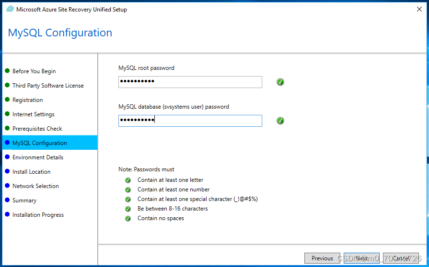Click the green checkmark beside svsystems password
The width and height of the screenshot is (429, 267).
[x=280, y=121]
